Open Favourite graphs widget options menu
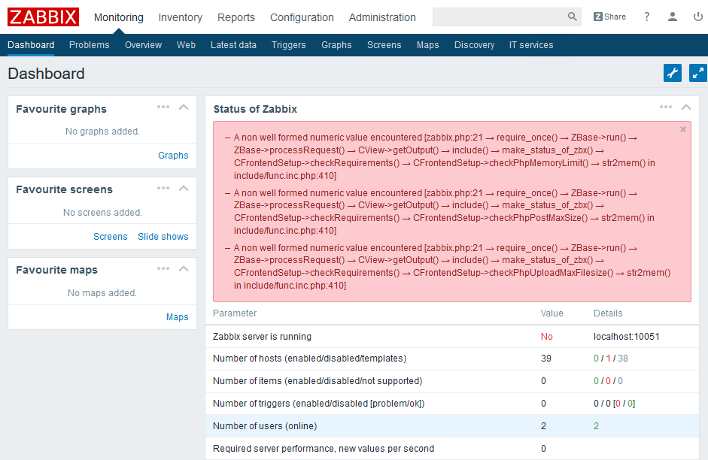This screenshot has width=708, height=460. coord(163,107)
